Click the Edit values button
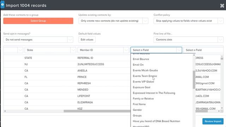 pyautogui.click(x=87, y=40)
